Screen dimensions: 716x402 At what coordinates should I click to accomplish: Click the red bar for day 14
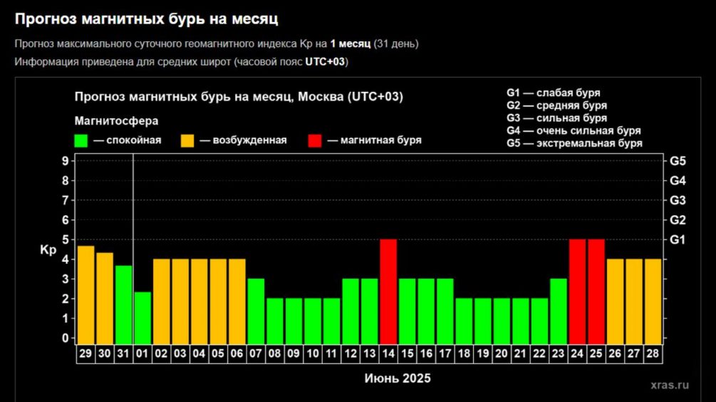pyautogui.click(x=388, y=291)
